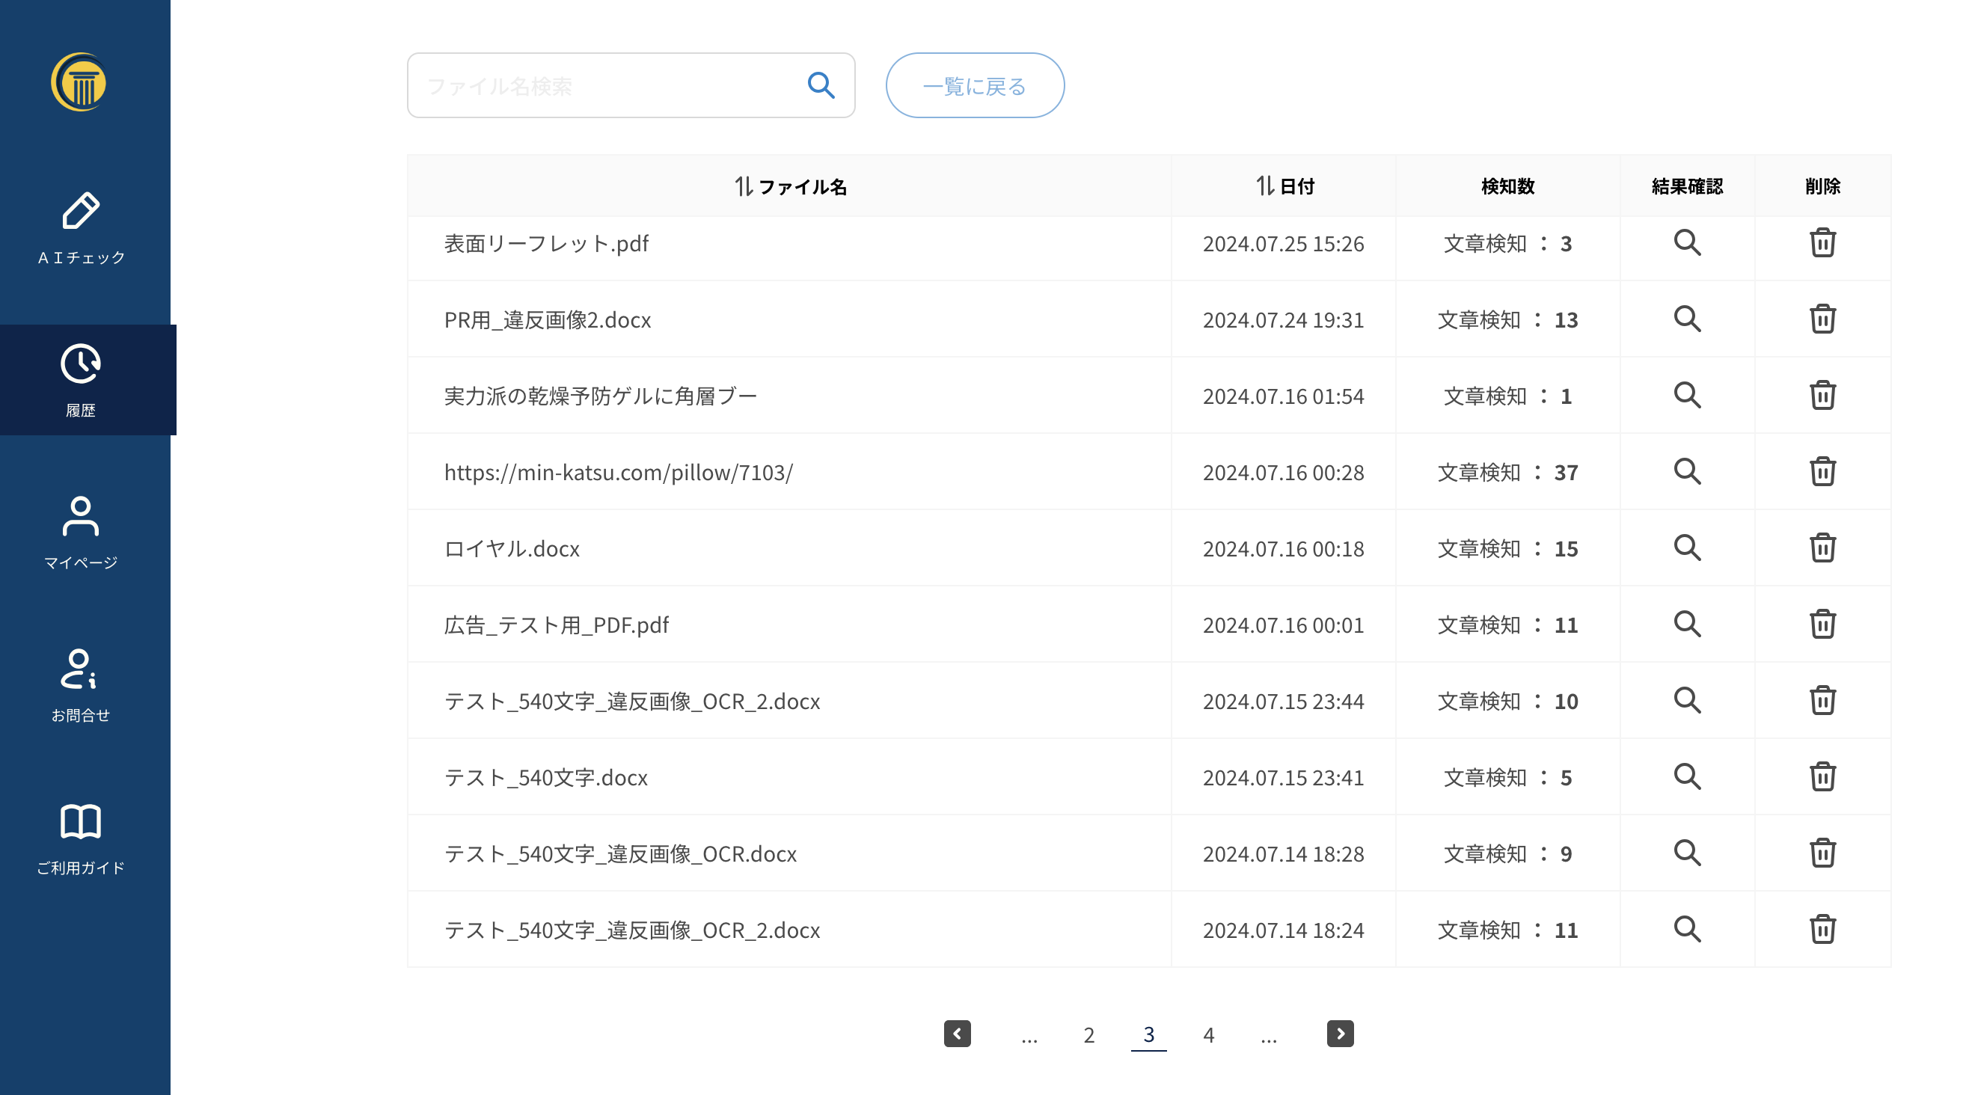Select current page 3 in pagination
Viewport: 1969px width, 1095px height.
point(1148,1034)
